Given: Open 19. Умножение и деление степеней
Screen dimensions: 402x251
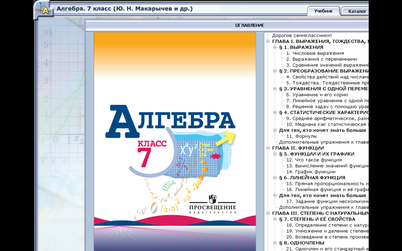Looking at the screenshot, I should point(327,231).
